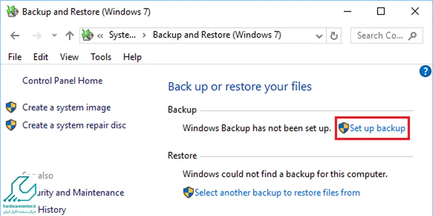Open the Tools menu
Image resolution: width=433 pixels, height=216 pixels.
point(101,57)
